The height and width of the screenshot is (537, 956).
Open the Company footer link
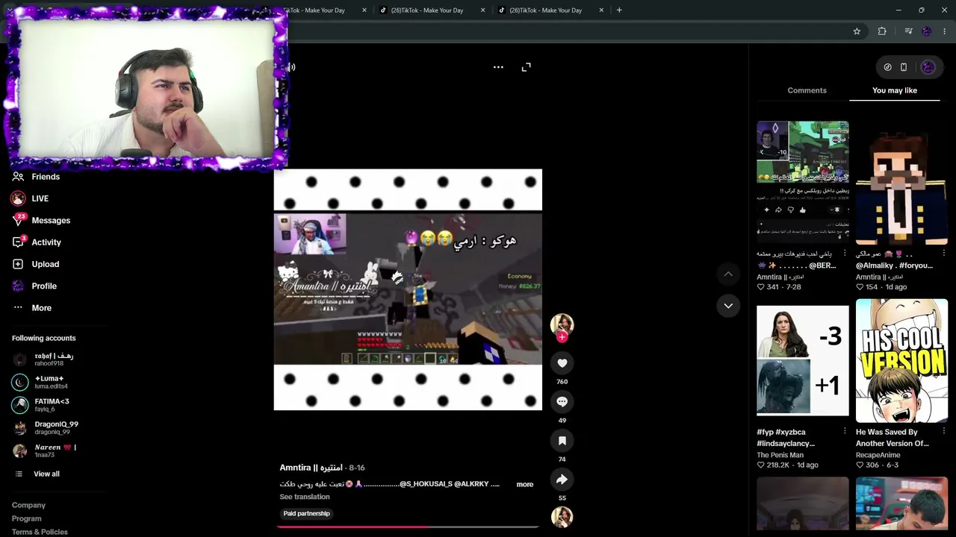point(28,506)
